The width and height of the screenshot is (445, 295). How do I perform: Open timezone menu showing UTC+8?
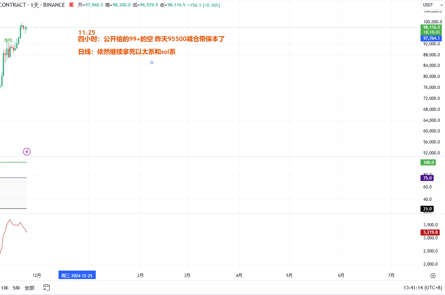click(423, 288)
